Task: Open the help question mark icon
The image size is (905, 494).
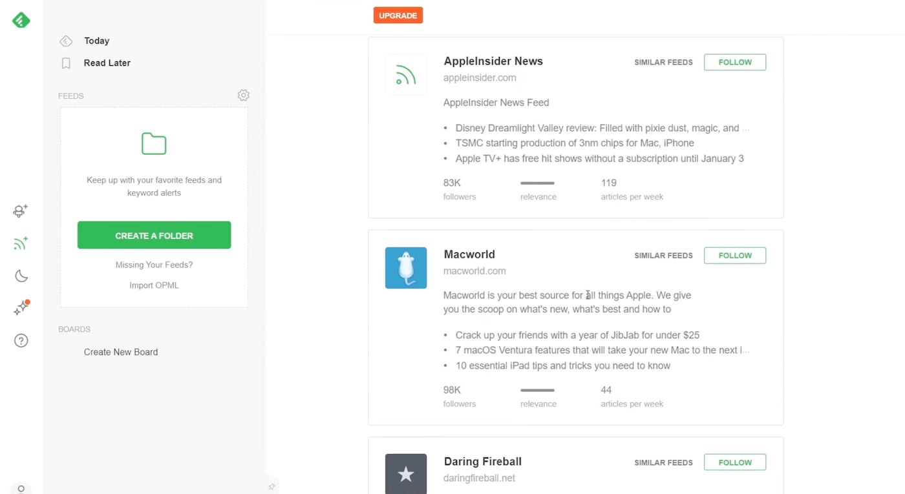Action: point(21,340)
